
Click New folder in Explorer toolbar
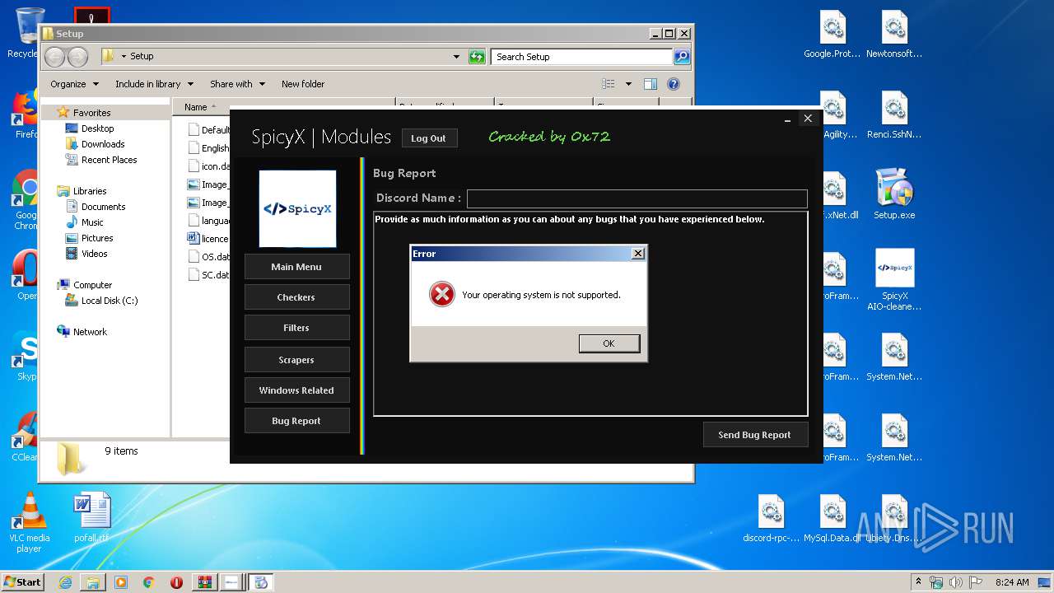click(x=303, y=84)
